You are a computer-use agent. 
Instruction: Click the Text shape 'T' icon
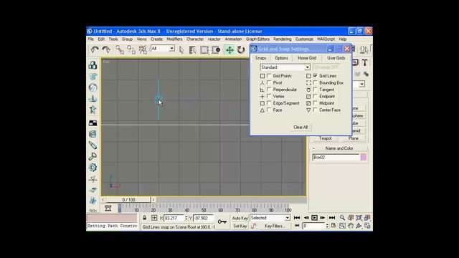365,62
